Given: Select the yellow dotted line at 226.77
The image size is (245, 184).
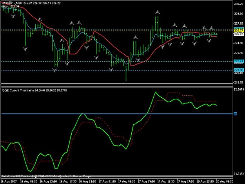Looking at the screenshot, I should tap(117, 31).
